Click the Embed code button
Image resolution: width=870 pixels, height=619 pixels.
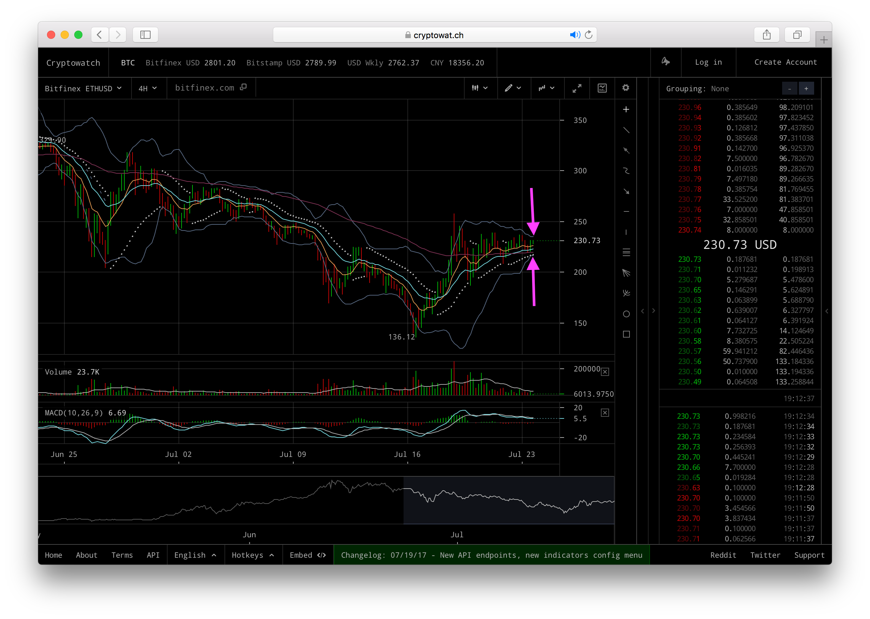[308, 555]
